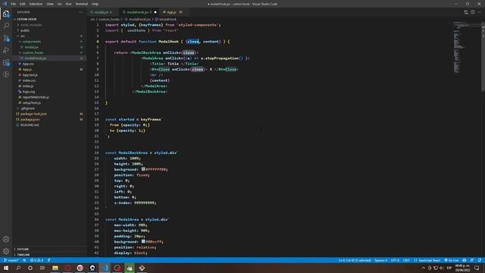Click the ModalHook symbol in the breadcrumb
485x273 pixels.
pyautogui.click(x=165, y=19)
